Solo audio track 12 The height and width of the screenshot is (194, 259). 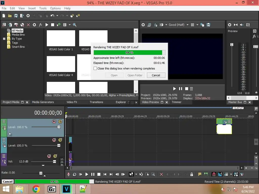pos(55,156)
